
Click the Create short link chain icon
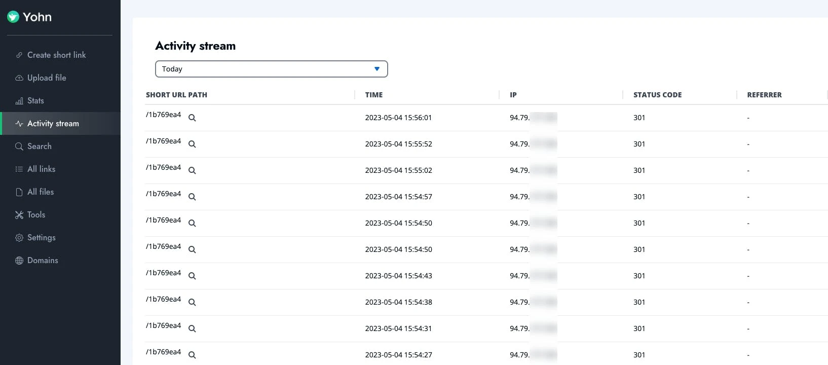tap(19, 55)
